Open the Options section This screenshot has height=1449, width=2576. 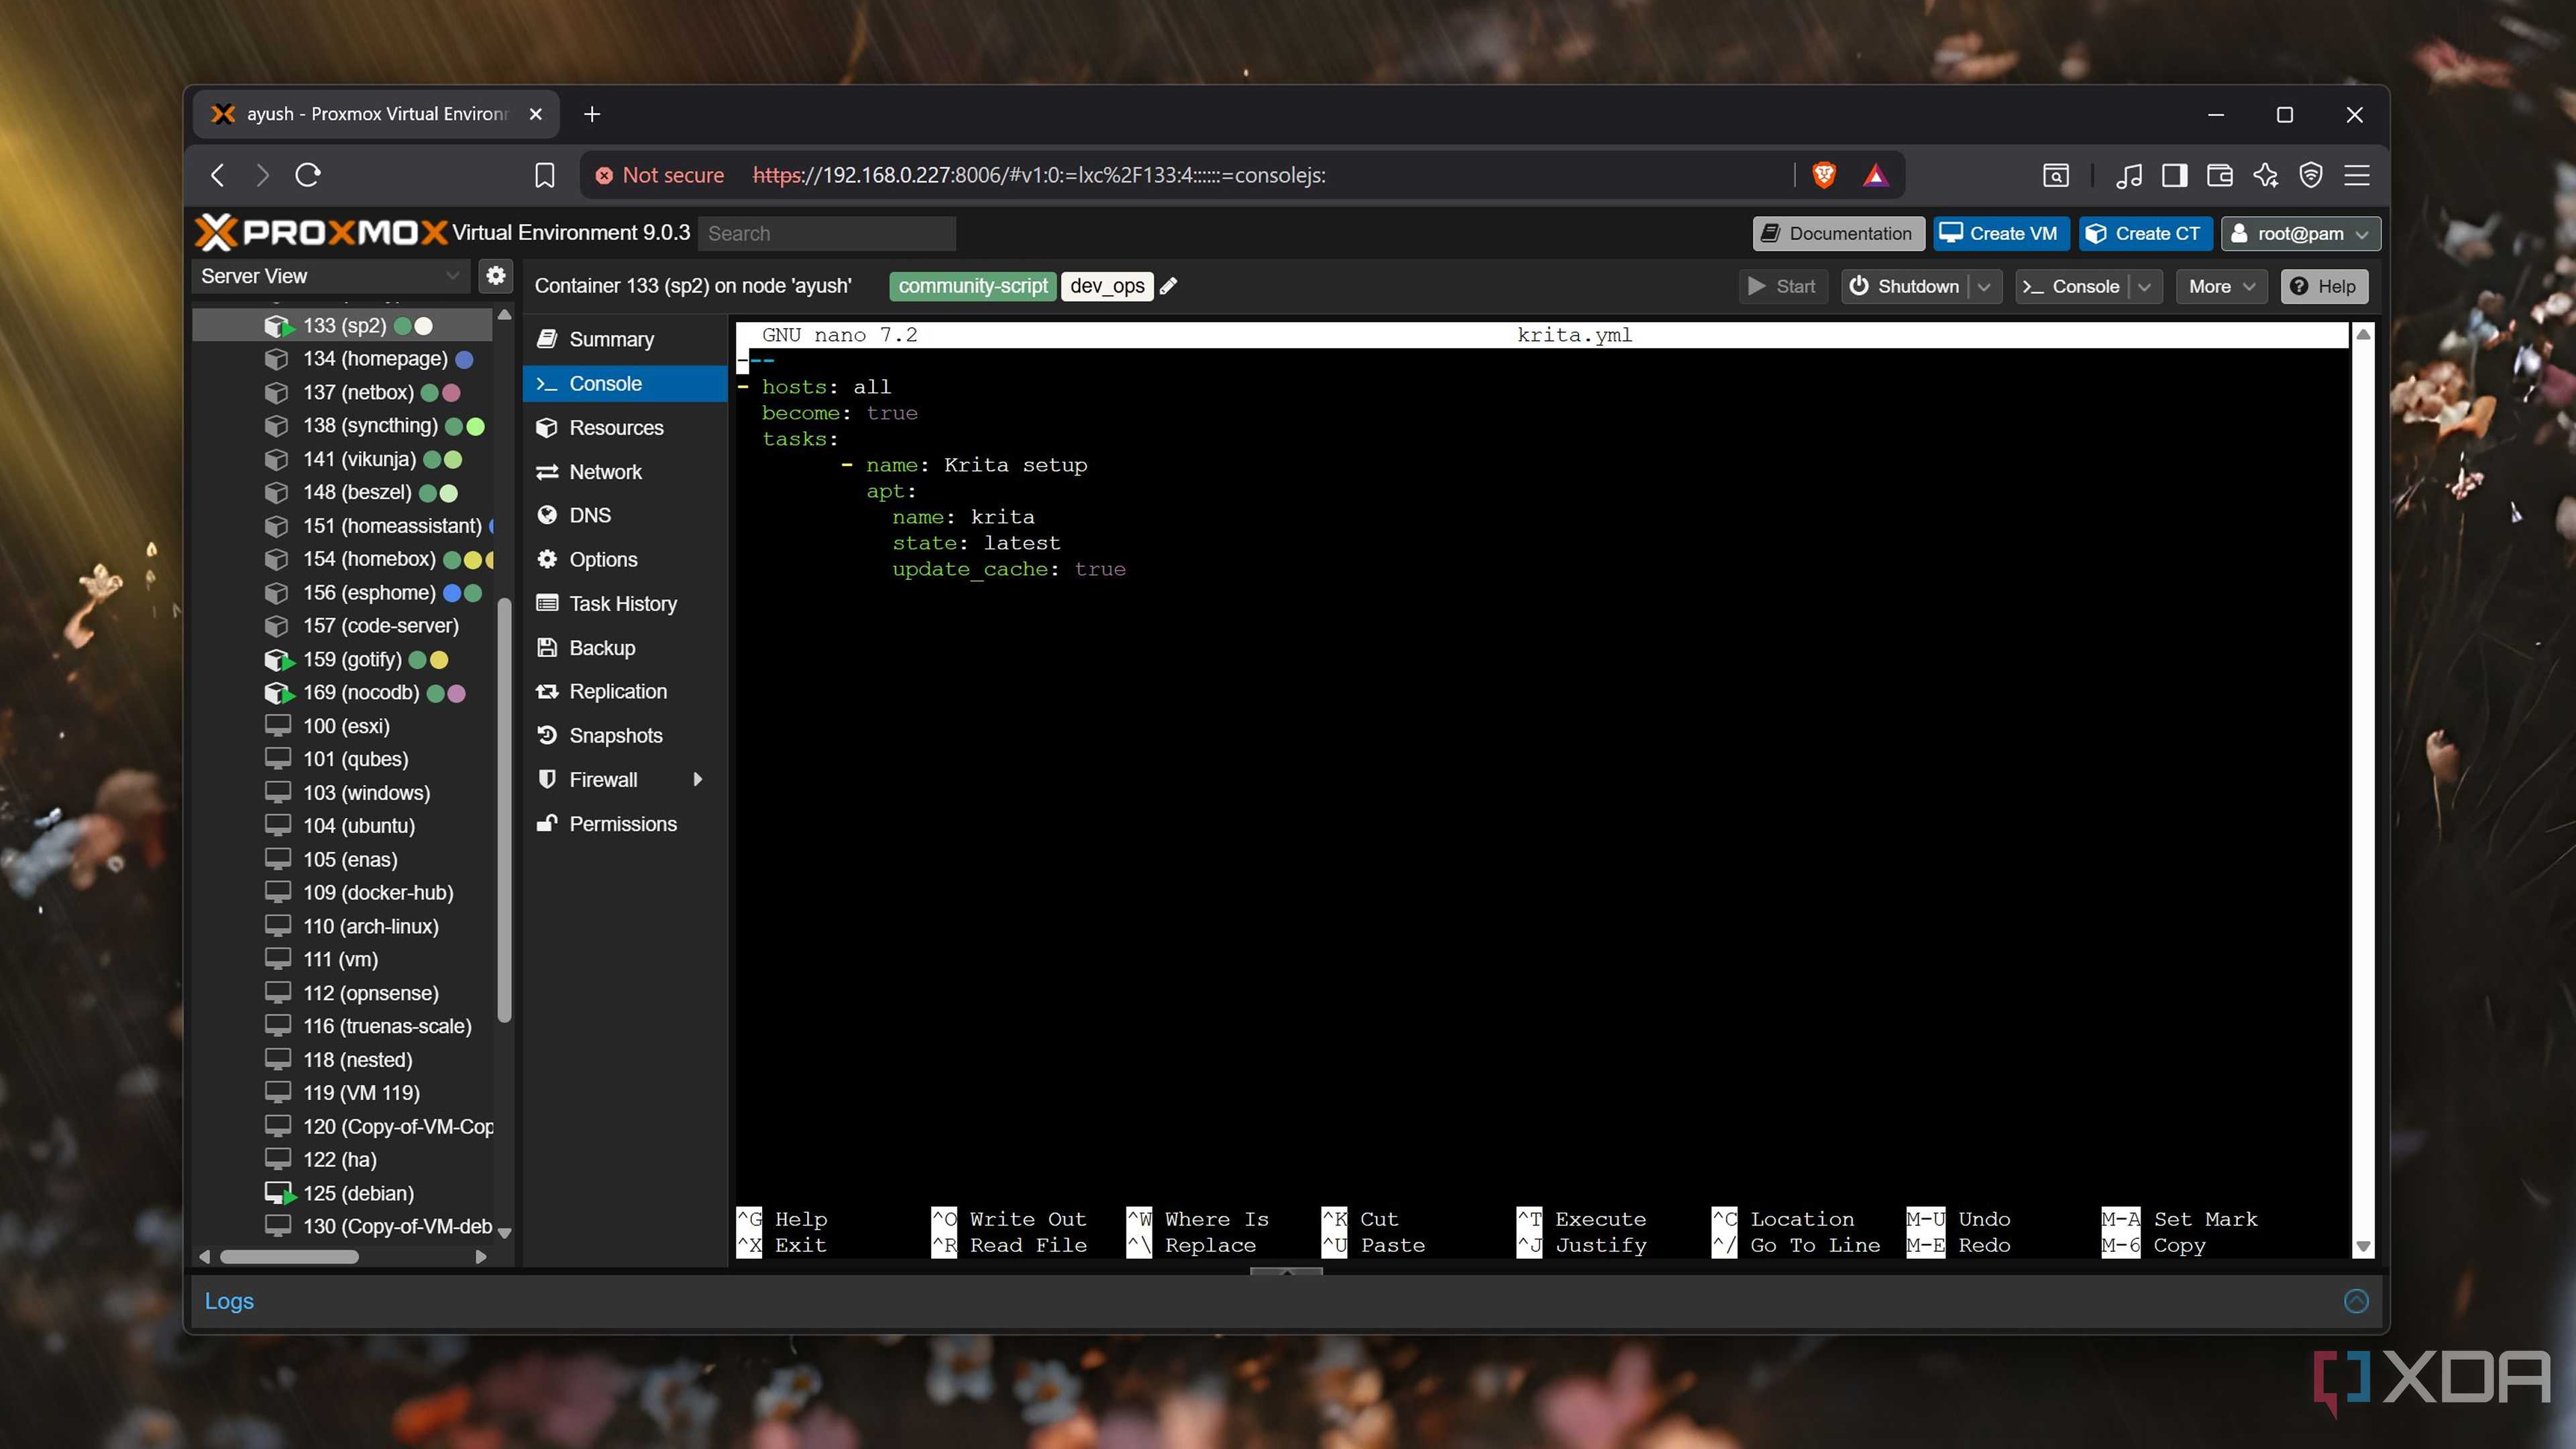pos(625,559)
